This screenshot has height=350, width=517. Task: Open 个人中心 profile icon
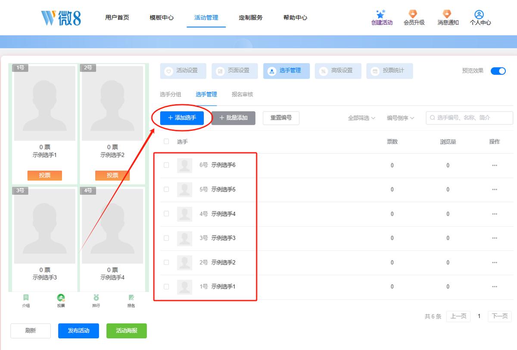[479, 15]
